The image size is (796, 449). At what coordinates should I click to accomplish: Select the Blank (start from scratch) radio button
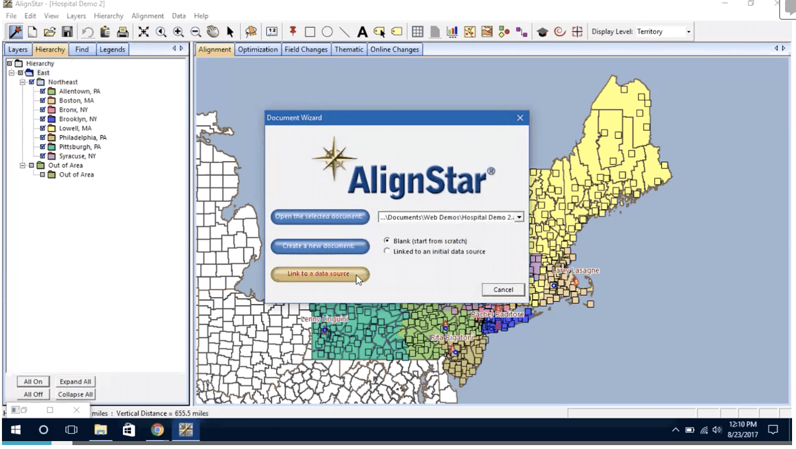pos(387,240)
